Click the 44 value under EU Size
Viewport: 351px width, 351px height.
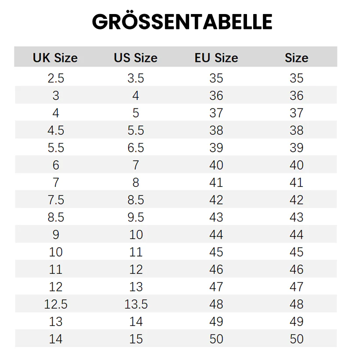click(x=216, y=235)
